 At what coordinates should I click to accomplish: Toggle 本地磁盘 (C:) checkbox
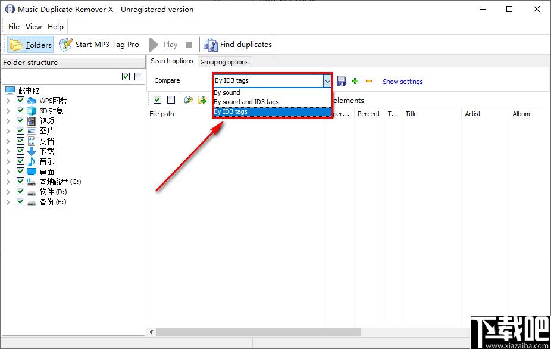(x=20, y=182)
